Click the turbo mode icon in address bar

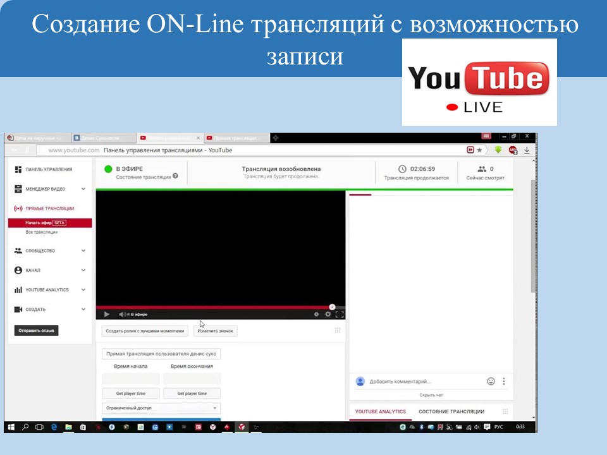click(470, 150)
